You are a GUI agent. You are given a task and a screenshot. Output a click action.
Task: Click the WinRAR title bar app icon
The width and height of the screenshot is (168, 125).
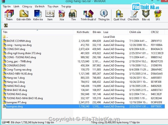[x=3, y=1]
